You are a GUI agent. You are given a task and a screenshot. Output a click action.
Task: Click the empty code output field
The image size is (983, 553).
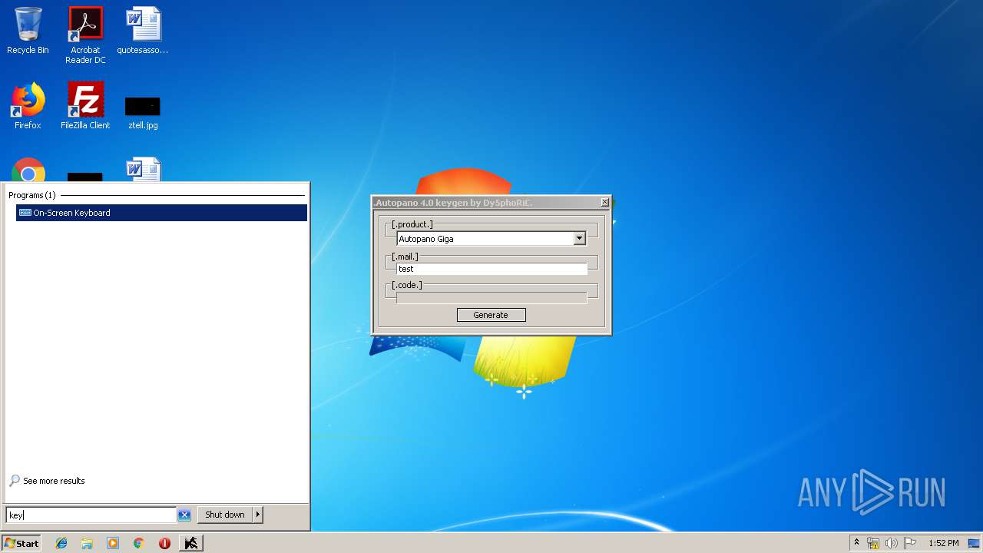491,298
